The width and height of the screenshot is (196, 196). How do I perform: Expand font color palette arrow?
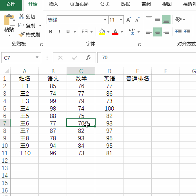coord(122,32)
